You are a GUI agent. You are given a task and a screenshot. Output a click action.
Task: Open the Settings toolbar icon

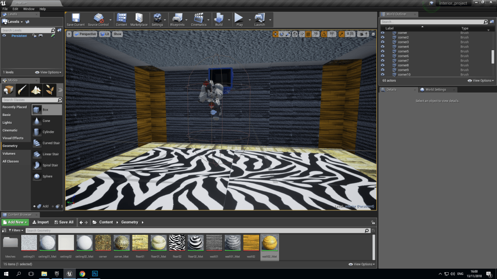coord(158,19)
